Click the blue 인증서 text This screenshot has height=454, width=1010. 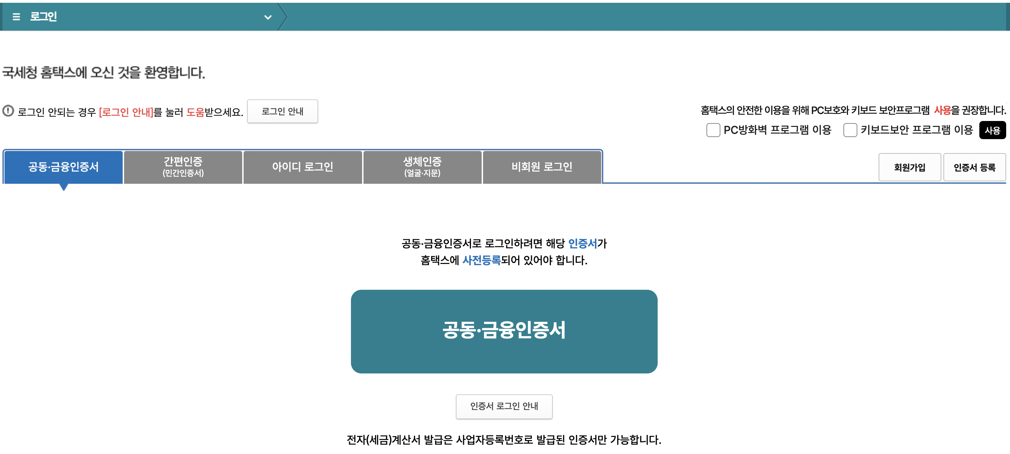click(x=582, y=244)
